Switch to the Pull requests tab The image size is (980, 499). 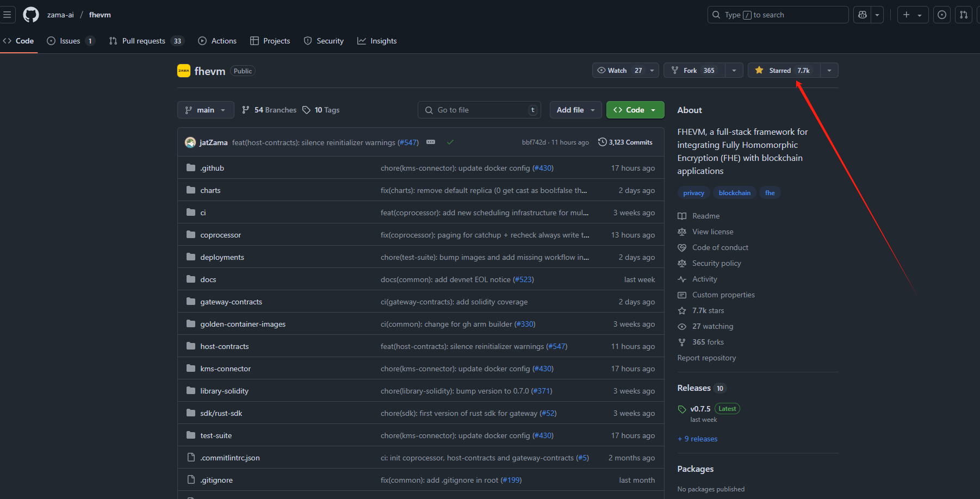pyautogui.click(x=144, y=41)
